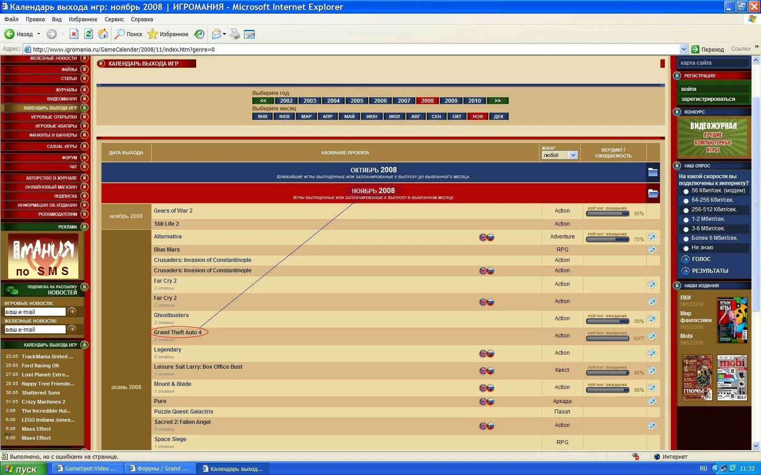This screenshot has height=475, width=761.
Task: Click the Go (Переход) button
Action: pyautogui.click(x=708, y=49)
